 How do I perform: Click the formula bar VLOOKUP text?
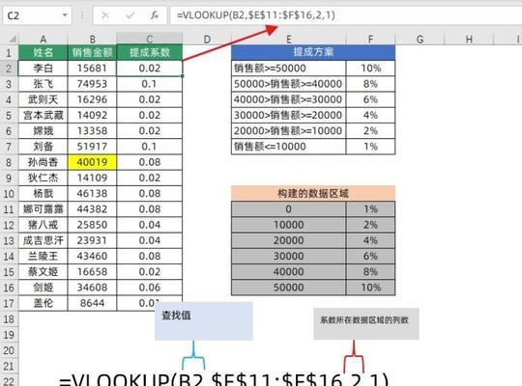click(x=255, y=15)
